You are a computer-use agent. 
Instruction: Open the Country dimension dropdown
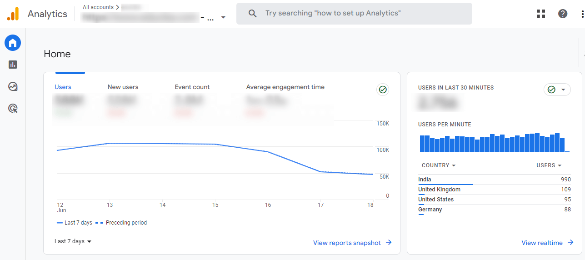pyautogui.click(x=439, y=165)
